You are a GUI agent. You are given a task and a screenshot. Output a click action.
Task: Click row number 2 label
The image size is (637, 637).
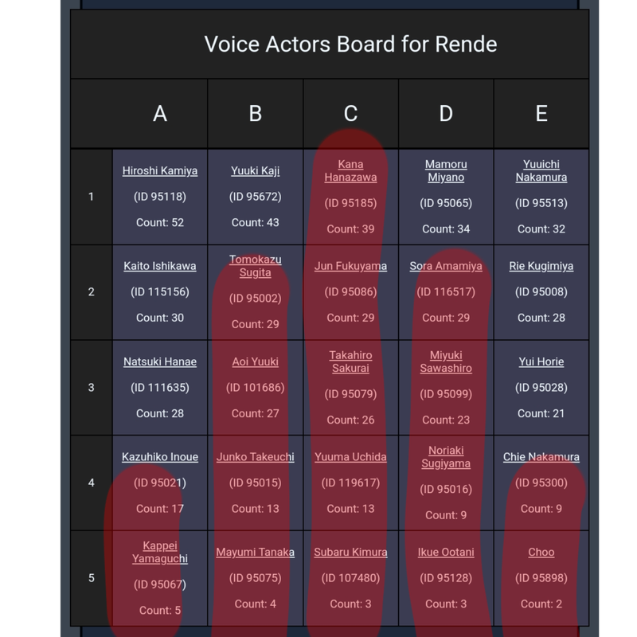coord(91,292)
